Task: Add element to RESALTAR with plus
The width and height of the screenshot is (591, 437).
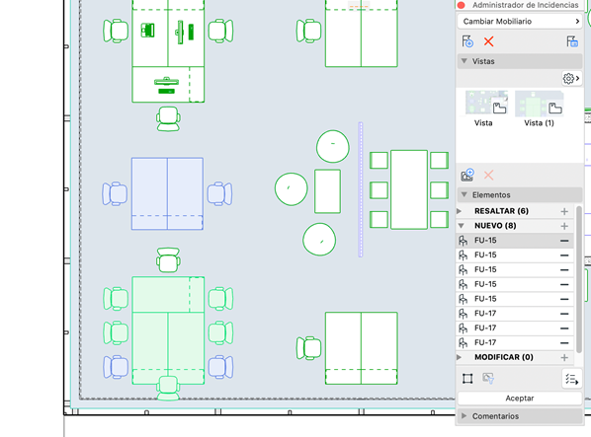Action: click(x=564, y=211)
